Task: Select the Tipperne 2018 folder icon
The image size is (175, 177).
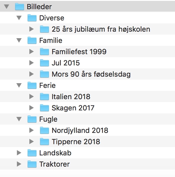Action: click(44, 141)
